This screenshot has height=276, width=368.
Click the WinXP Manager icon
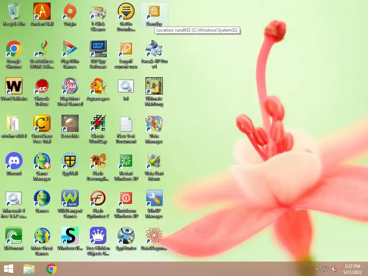coord(154,198)
